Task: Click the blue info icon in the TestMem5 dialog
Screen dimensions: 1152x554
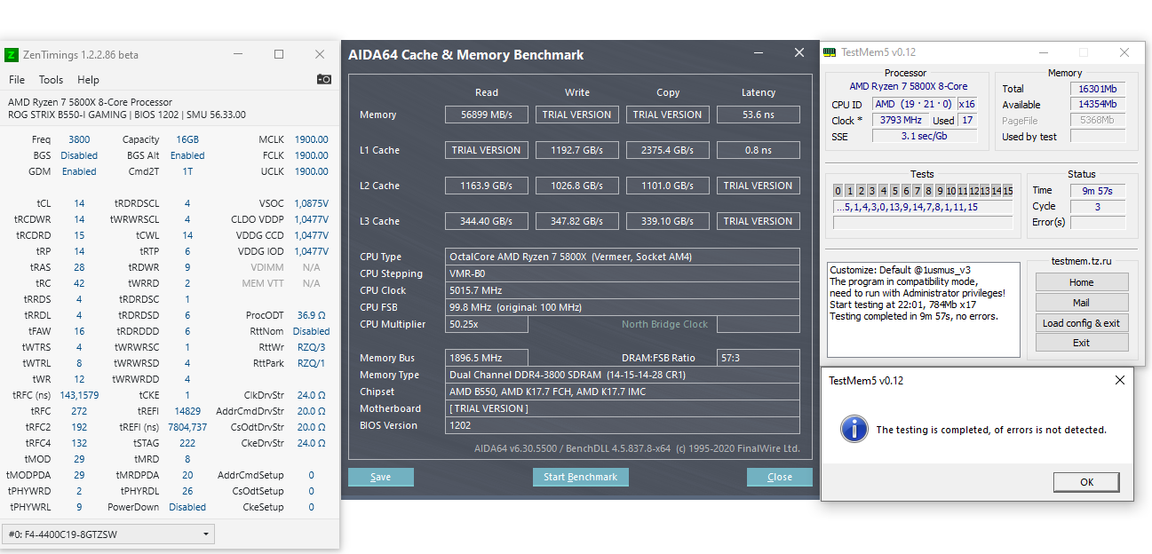Action: [854, 429]
